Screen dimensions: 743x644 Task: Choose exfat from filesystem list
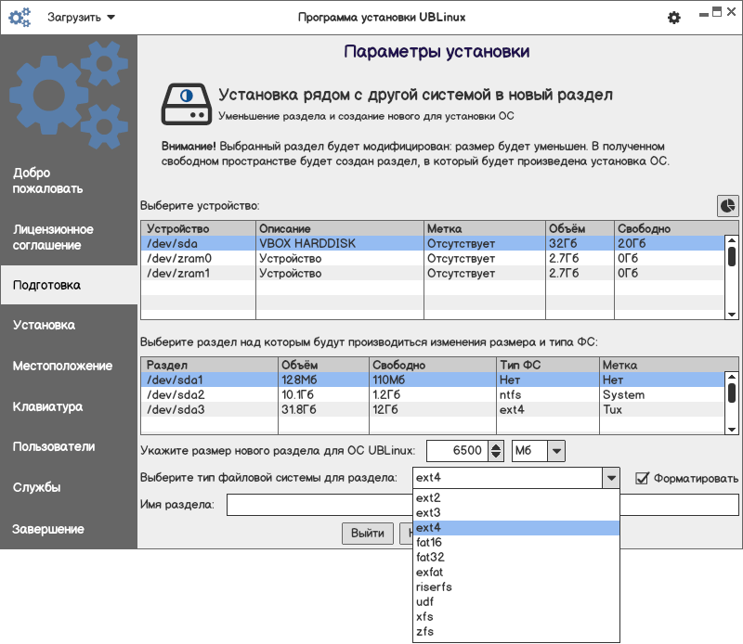click(516, 573)
